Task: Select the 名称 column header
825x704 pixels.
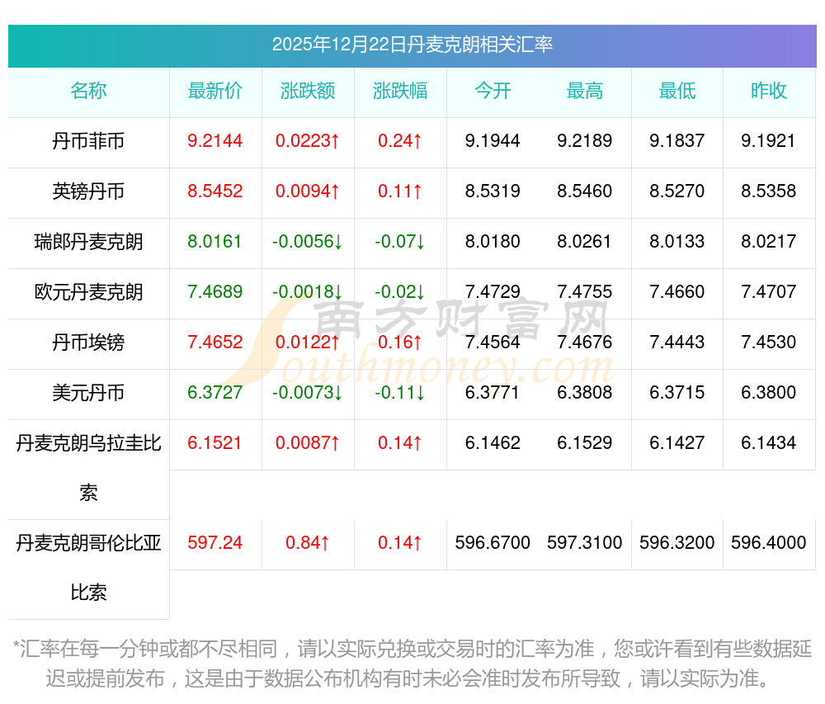Action: tap(88, 91)
